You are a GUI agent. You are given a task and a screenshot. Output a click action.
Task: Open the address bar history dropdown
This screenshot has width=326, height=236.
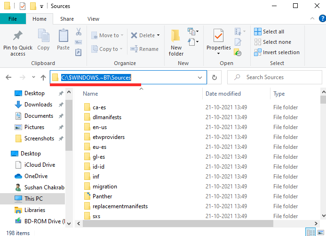click(200, 77)
